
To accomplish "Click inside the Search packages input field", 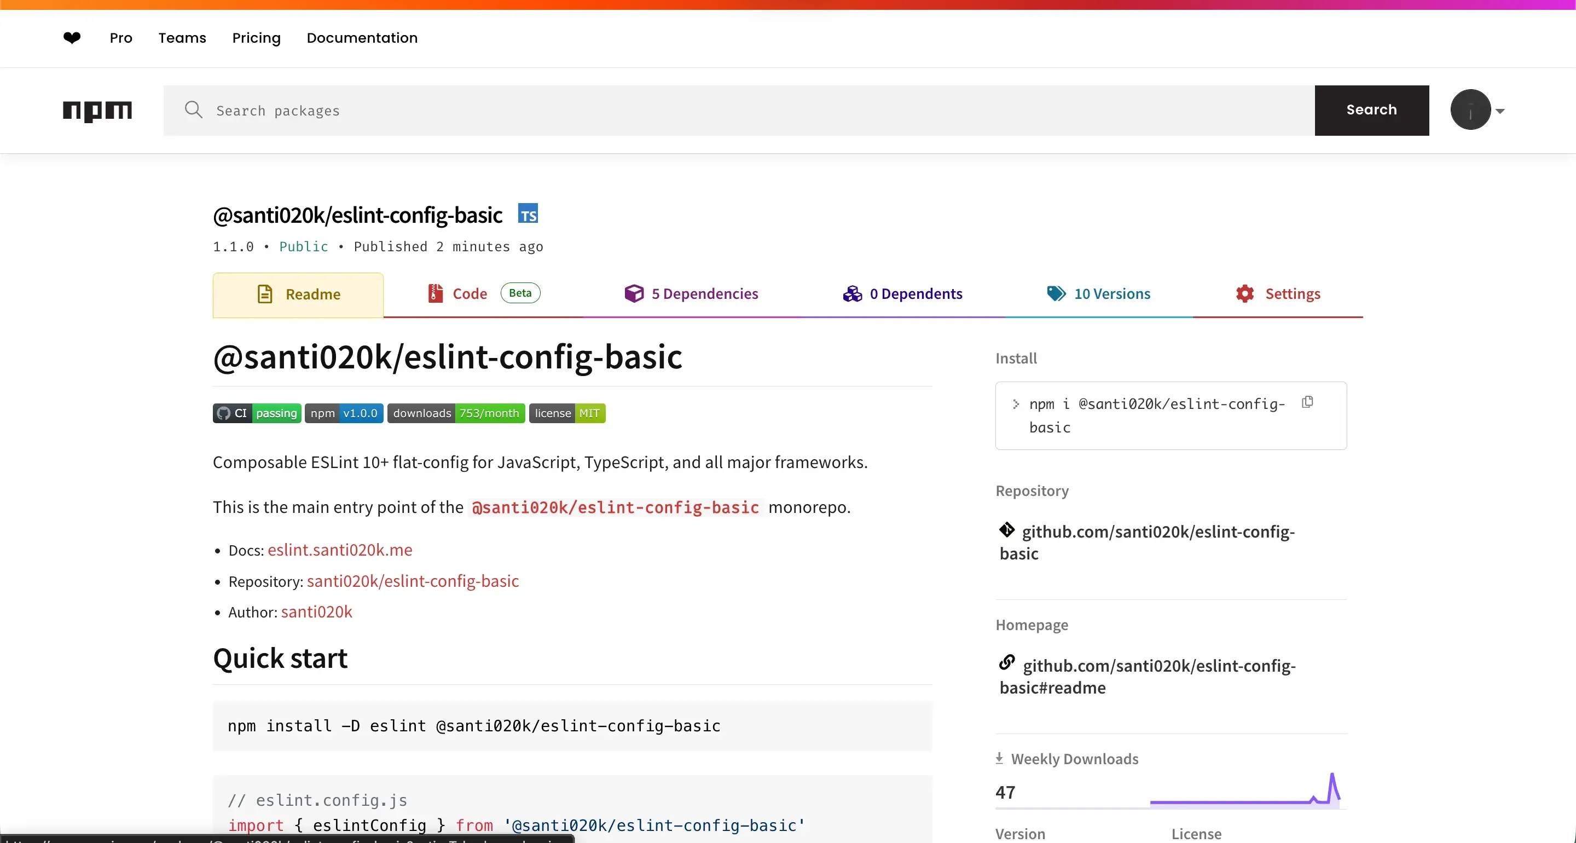I will tap(551, 110).
